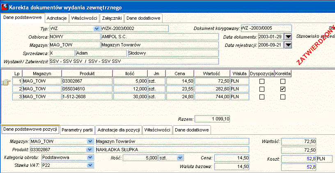Image resolution: width=335 pixels, height=173 pixels.
Task: Click the Data dokumentu field 2003-01-29
Action: coord(271,37)
